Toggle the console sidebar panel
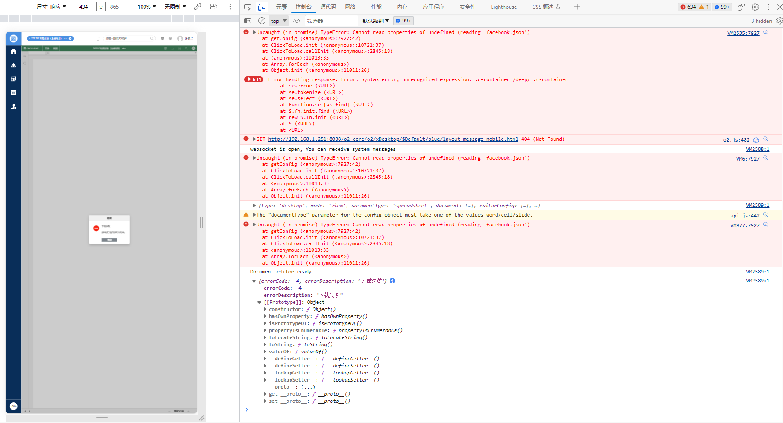783x423 pixels. (248, 21)
